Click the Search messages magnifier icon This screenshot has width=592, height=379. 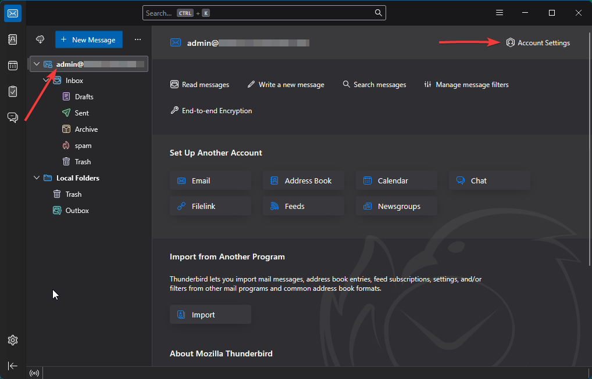click(x=346, y=84)
